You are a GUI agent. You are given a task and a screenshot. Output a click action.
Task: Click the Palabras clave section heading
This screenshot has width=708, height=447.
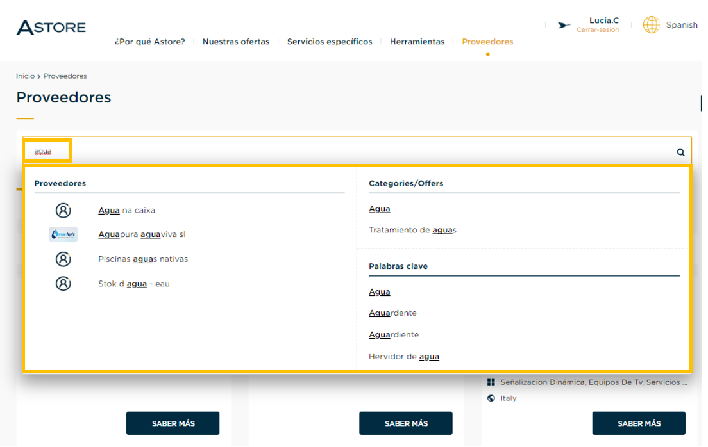398,266
